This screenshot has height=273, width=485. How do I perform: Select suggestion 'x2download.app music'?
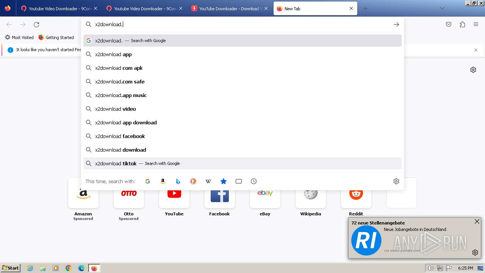pos(242,95)
